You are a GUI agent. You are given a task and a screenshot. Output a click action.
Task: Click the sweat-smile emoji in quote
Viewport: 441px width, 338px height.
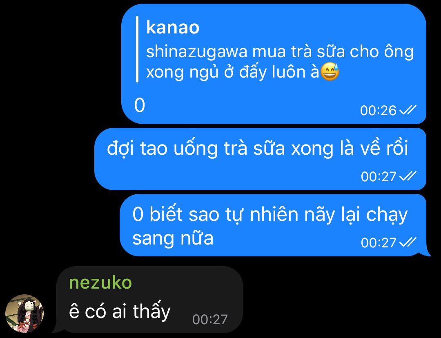(x=330, y=72)
